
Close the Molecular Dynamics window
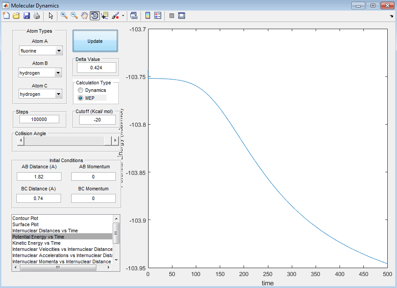point(387,6)
